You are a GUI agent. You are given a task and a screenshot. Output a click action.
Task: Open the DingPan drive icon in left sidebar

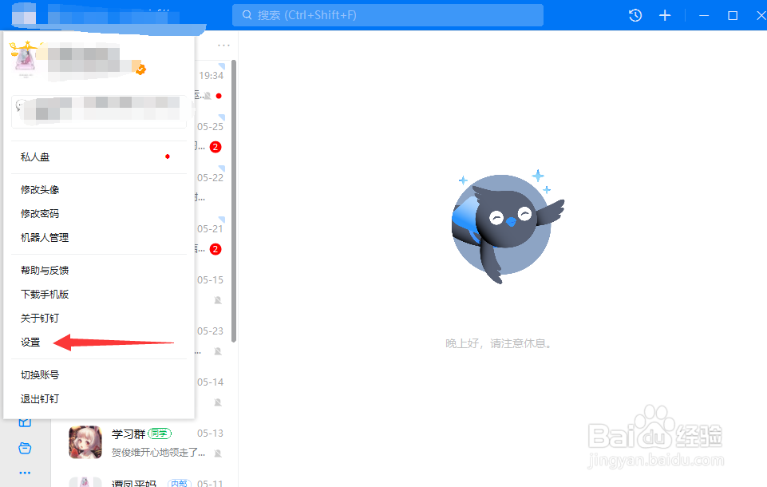point(25,448)
